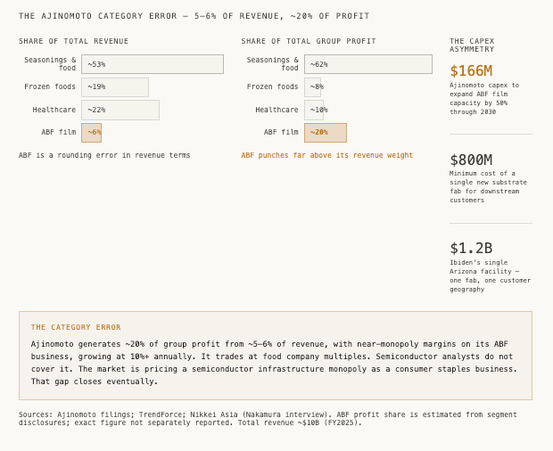Click the ~8% Frozen foods profit bar

(312, 87)
